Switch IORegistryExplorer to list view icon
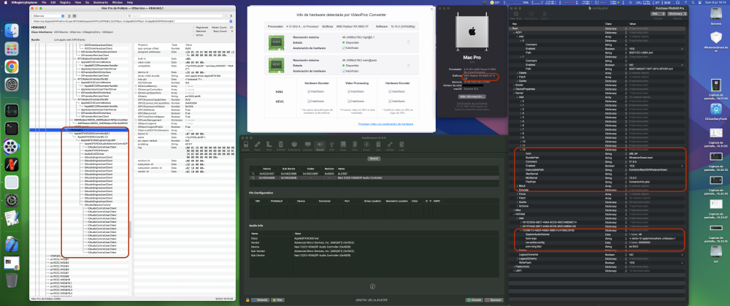Screen dimensions: 730x306 69,16
